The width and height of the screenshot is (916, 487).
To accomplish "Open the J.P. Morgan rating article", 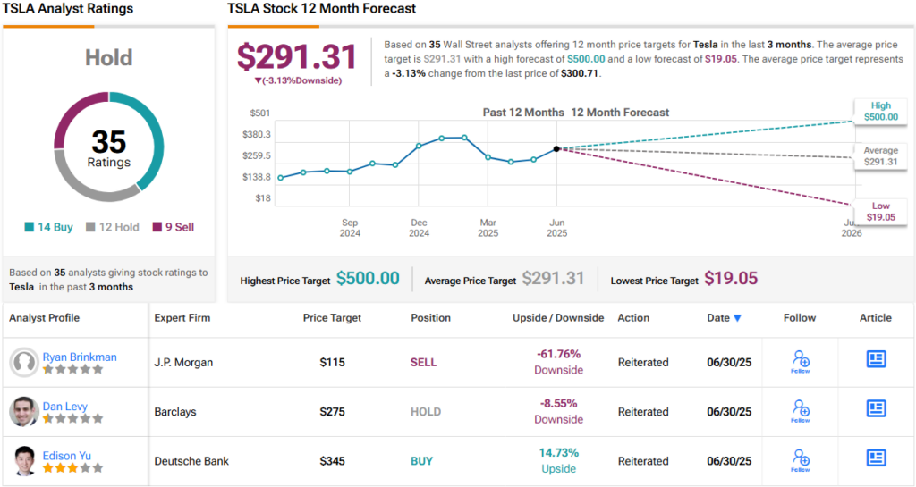I will click(x=876, y=358).
